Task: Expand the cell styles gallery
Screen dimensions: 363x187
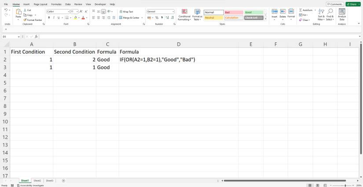Action: [265, 19]
